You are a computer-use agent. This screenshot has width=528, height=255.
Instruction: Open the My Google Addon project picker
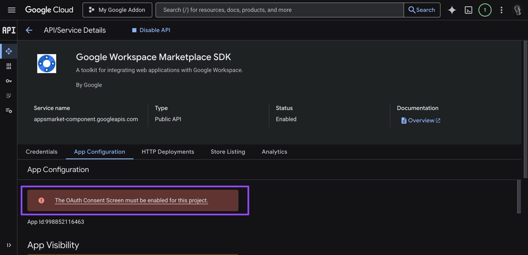point(117,10)
